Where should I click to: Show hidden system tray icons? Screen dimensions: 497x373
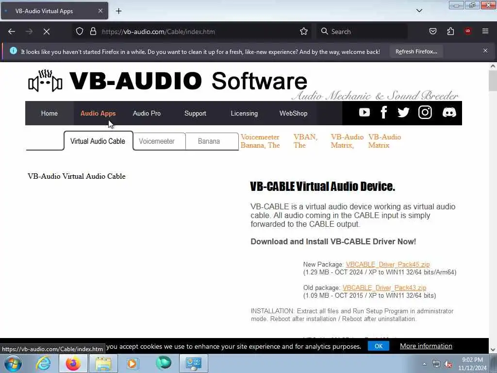[424, 364]
